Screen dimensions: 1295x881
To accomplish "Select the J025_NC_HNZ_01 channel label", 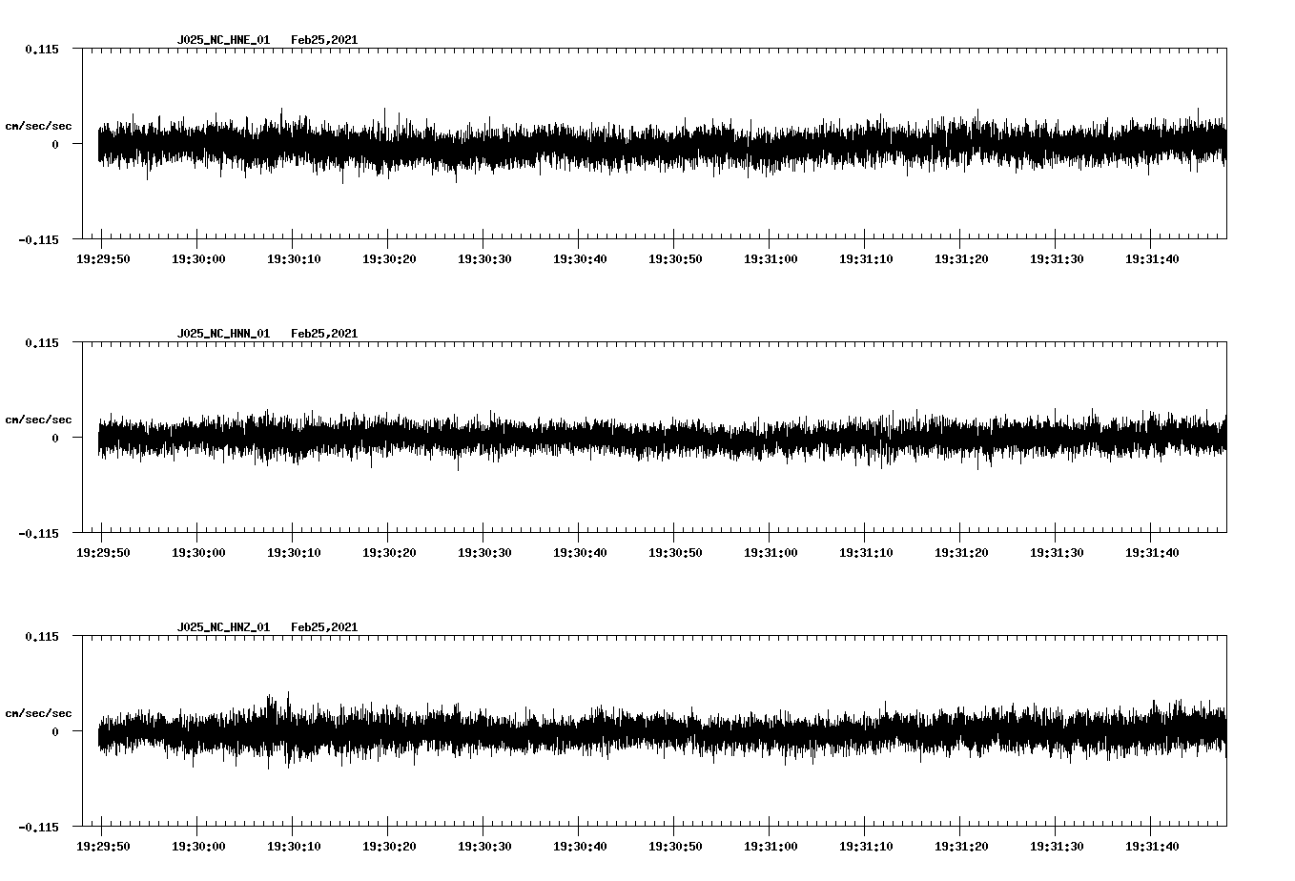I will (x=222, y=626).
